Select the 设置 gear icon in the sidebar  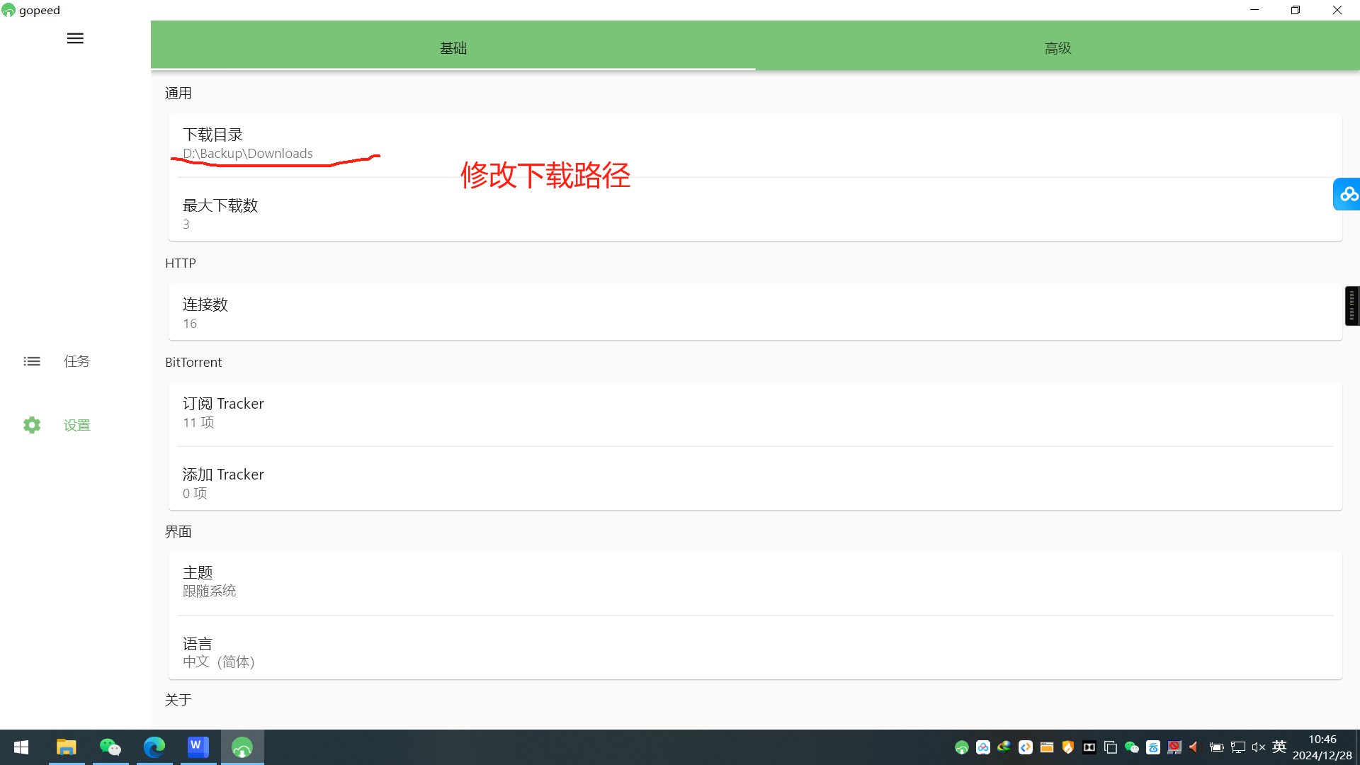32,424
